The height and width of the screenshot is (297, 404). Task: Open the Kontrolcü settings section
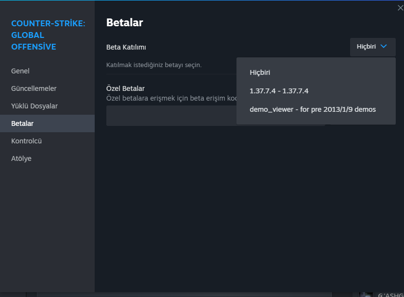(x=27, y=141)
